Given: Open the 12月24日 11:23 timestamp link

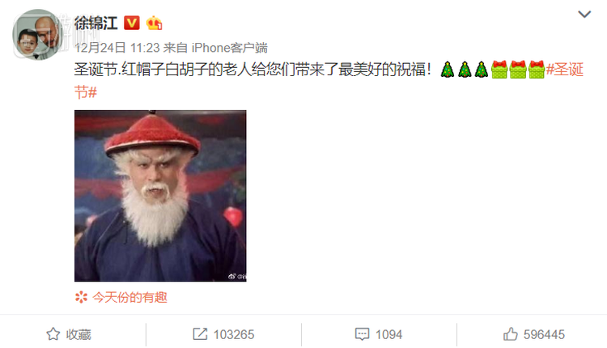Looking at the screenshot, I should 117,48.
